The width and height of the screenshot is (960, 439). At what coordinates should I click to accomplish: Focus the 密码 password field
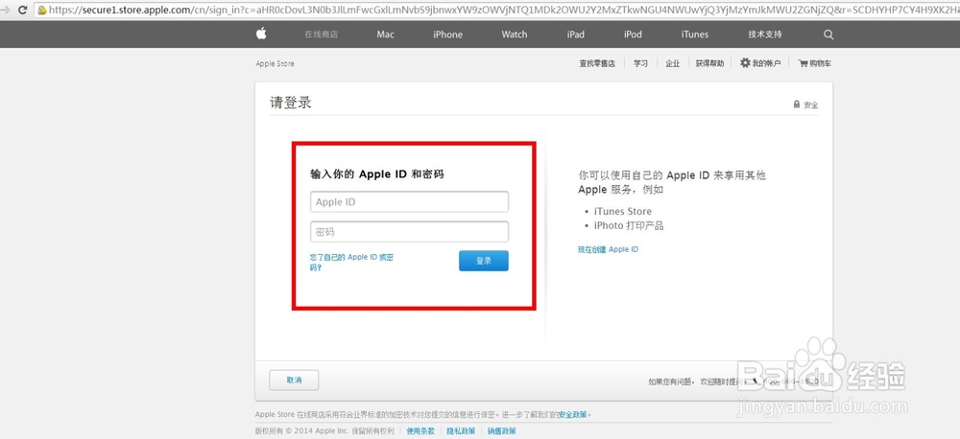tap(409, 232)
